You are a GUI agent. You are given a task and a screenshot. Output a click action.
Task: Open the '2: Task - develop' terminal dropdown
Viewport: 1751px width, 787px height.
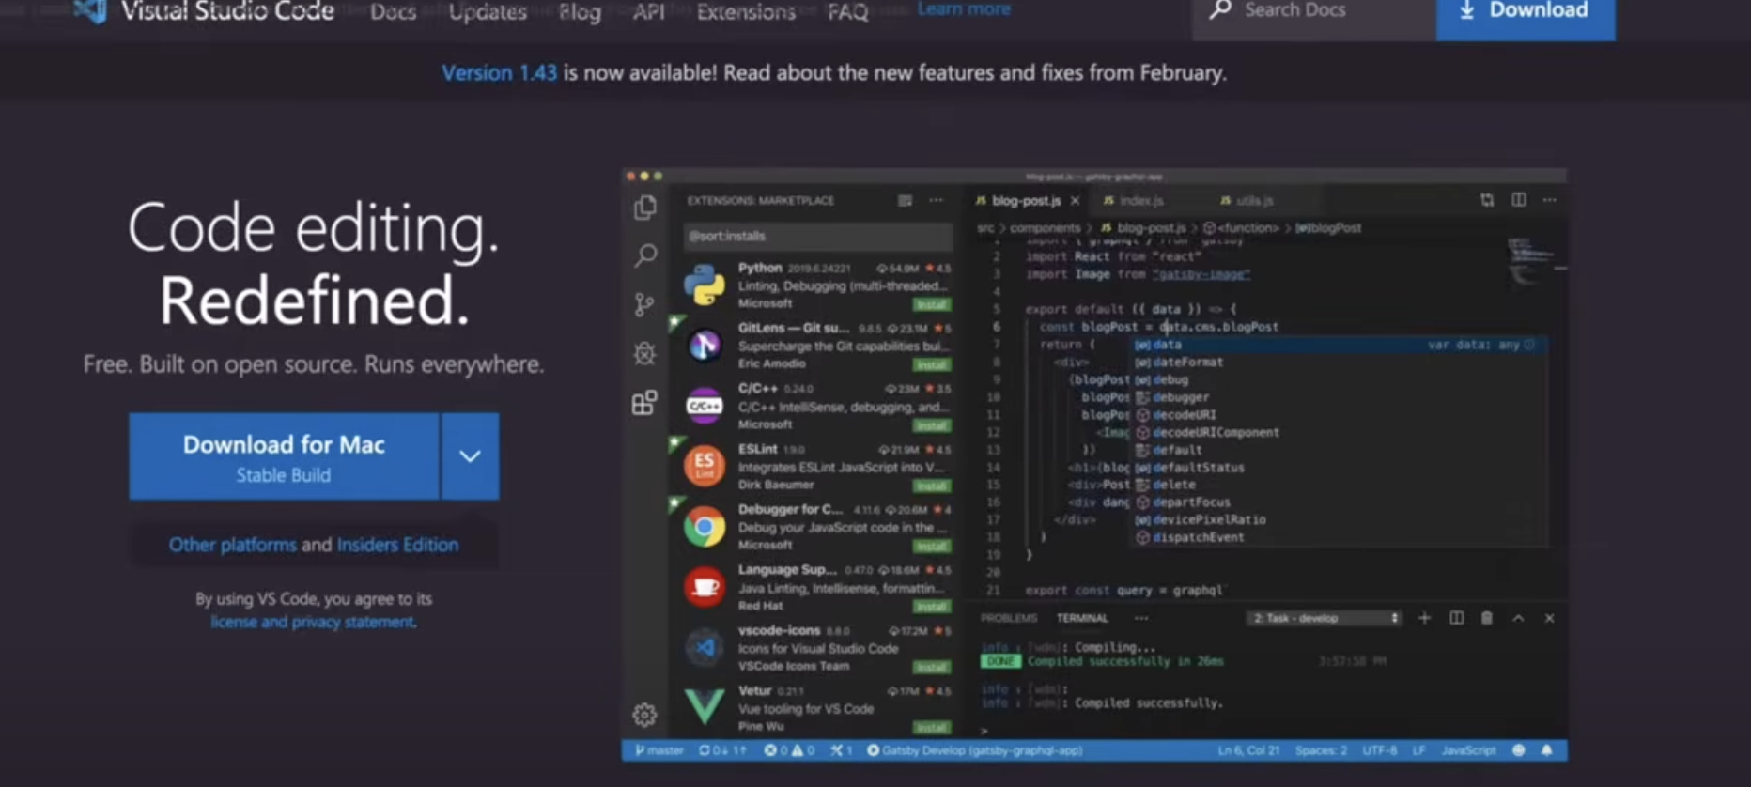pyautogui.click(x=1324, y=618)
